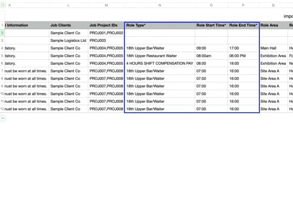This screenshot has width=293, height=202.
Task: Select the Main Hall role area cell
Action: 273,48
